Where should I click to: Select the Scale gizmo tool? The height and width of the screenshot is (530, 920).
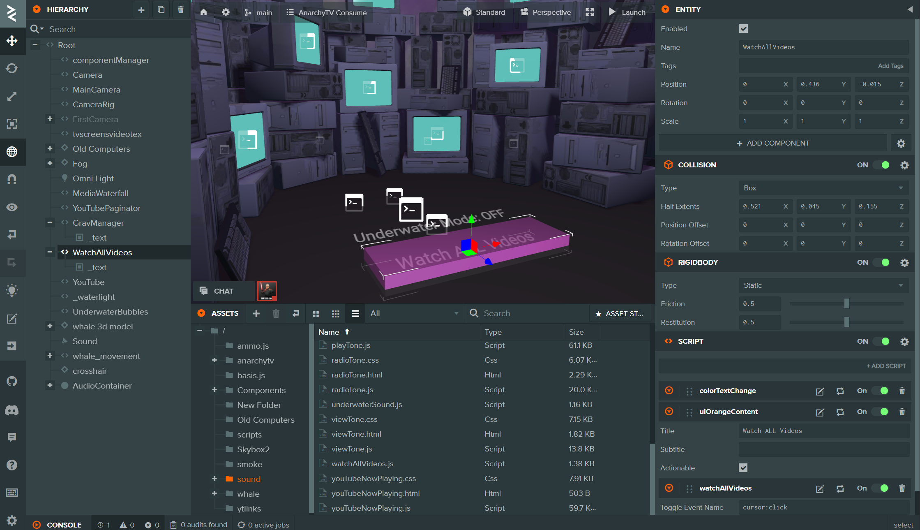tap(12, 96)
